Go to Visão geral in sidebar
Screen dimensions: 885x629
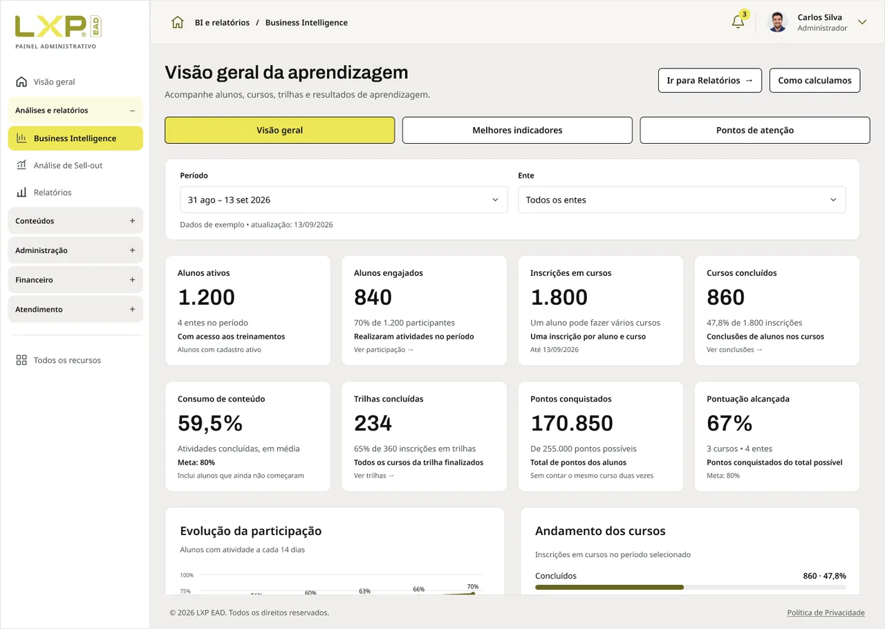point(75,82)
